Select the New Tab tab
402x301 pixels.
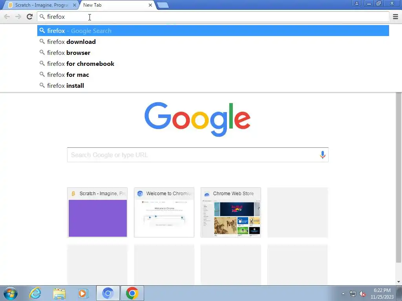tap(115, 5)
